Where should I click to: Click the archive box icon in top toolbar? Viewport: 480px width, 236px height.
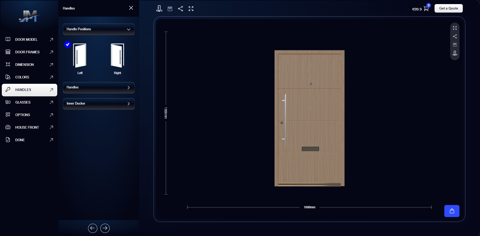(x=170, y=9)
